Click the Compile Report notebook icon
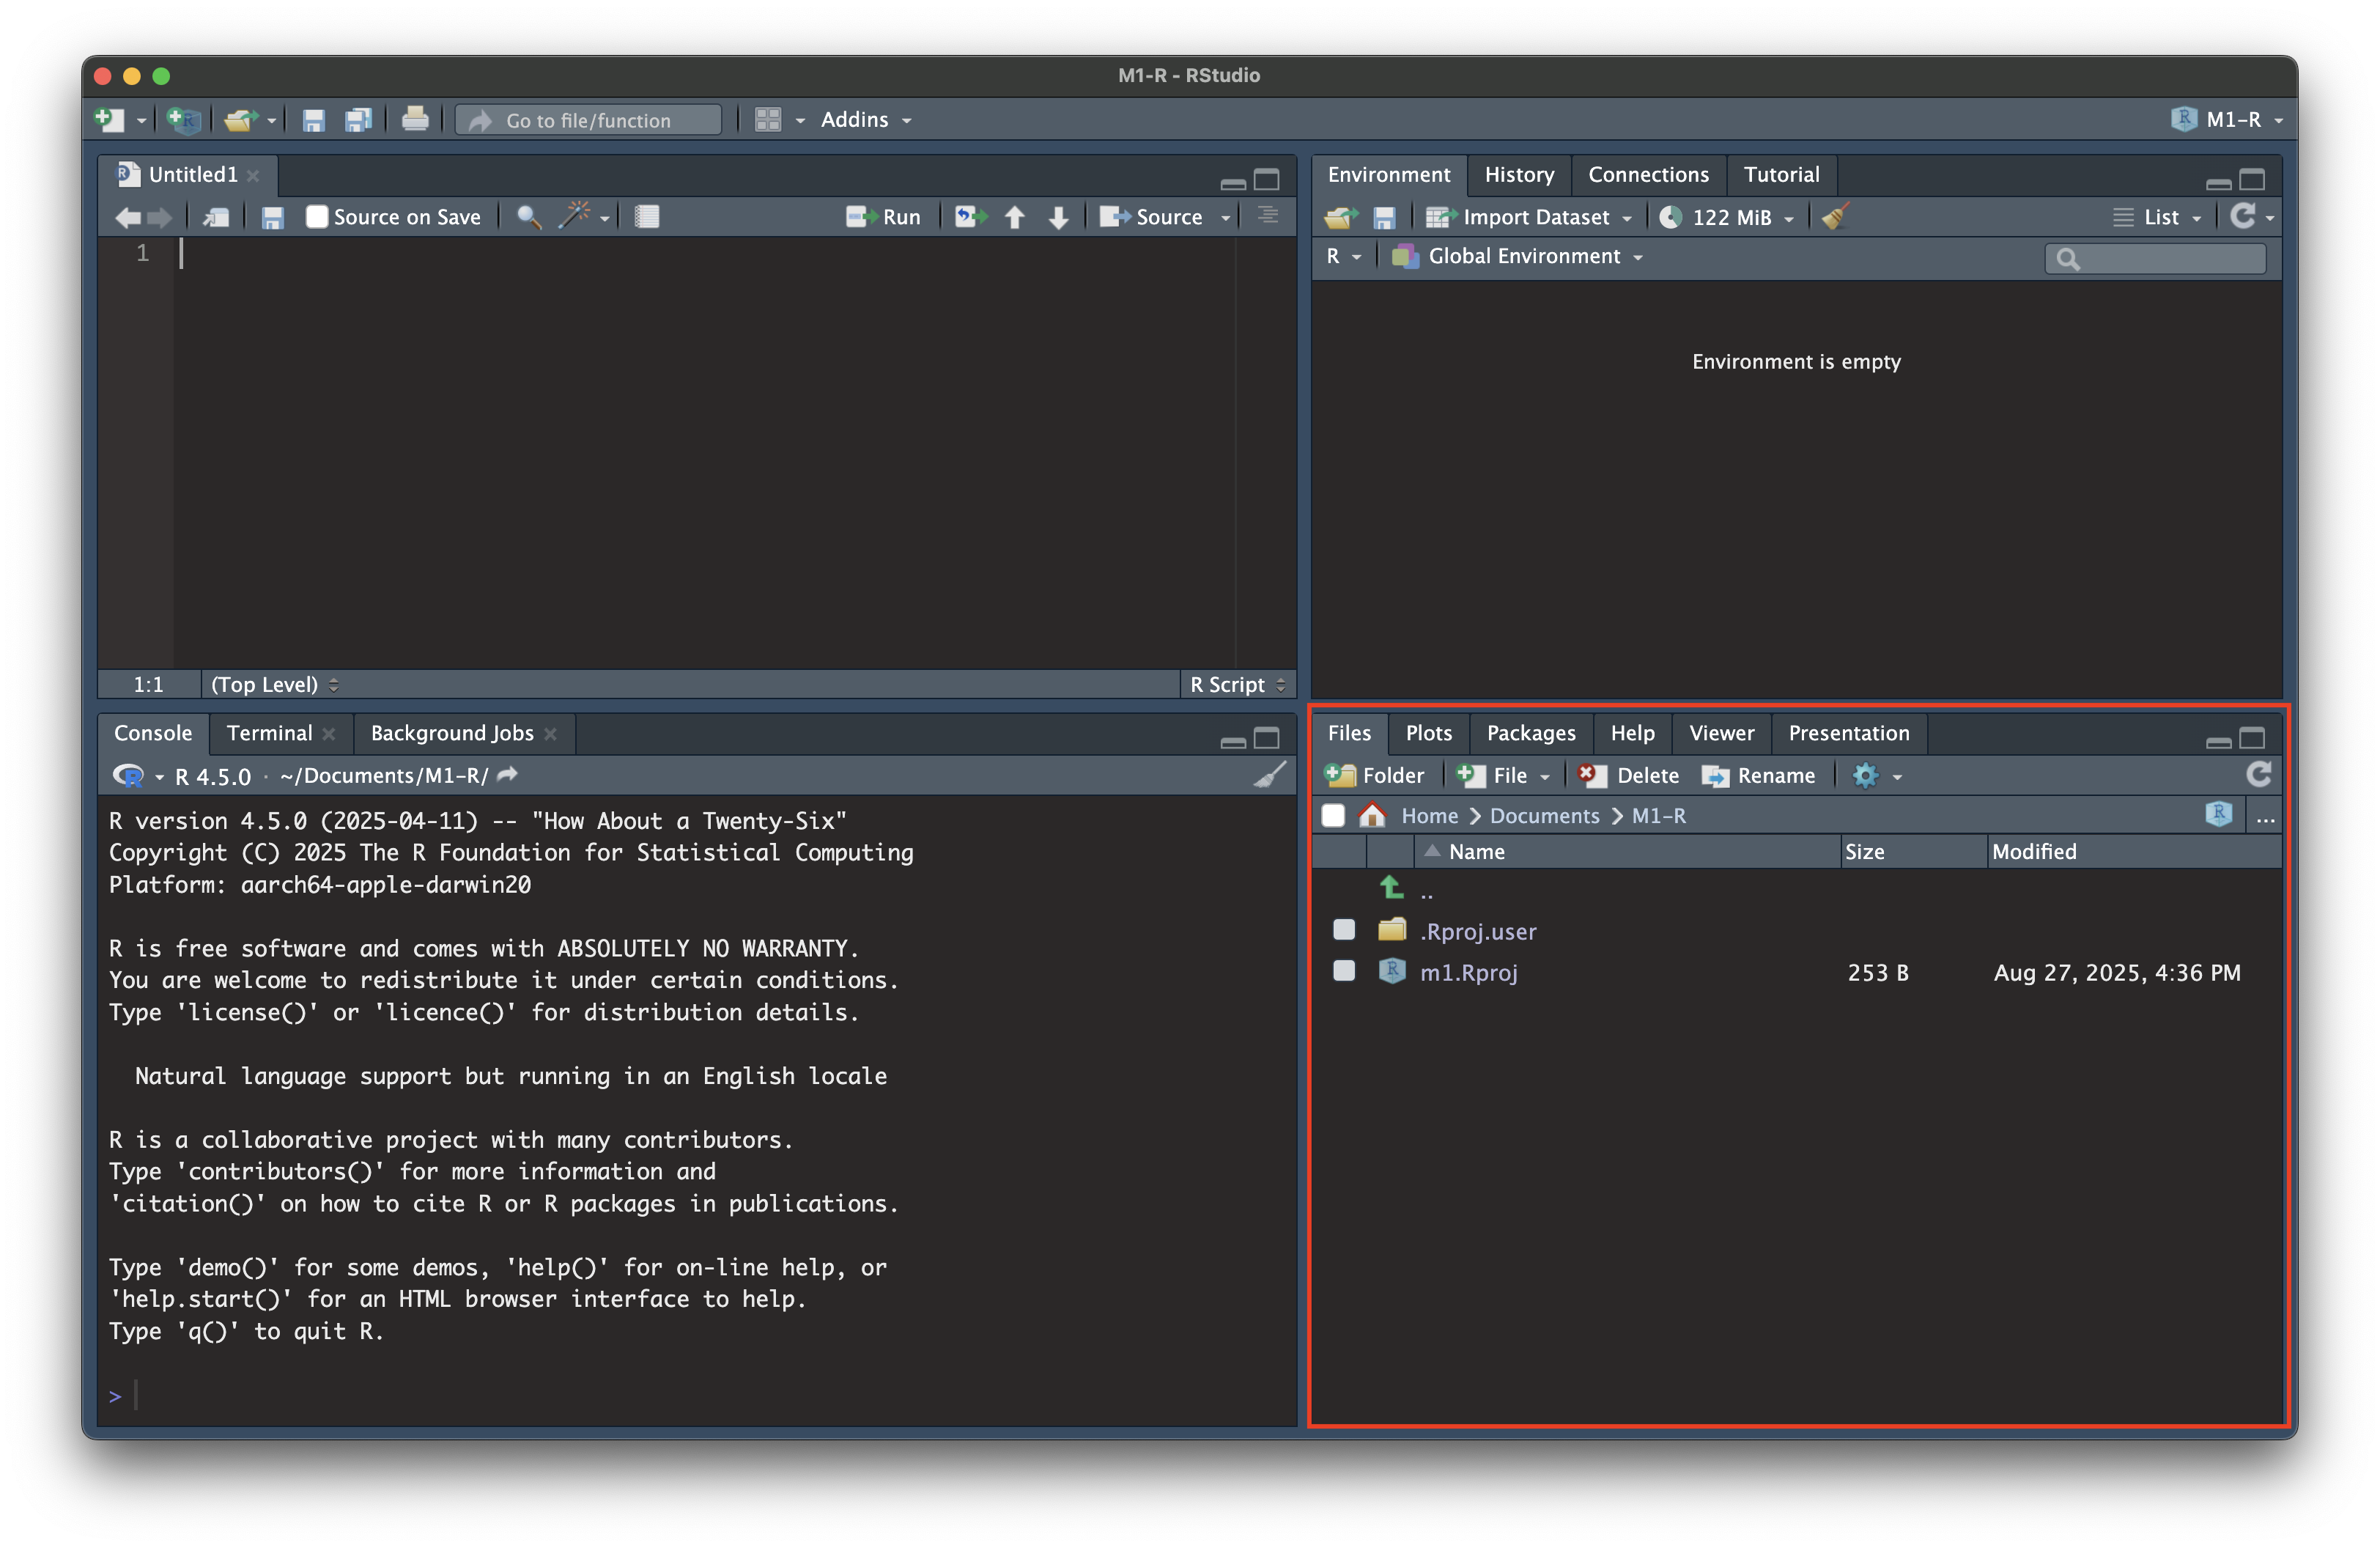Screen dimensions: 2380x1548 click(647, 217)
